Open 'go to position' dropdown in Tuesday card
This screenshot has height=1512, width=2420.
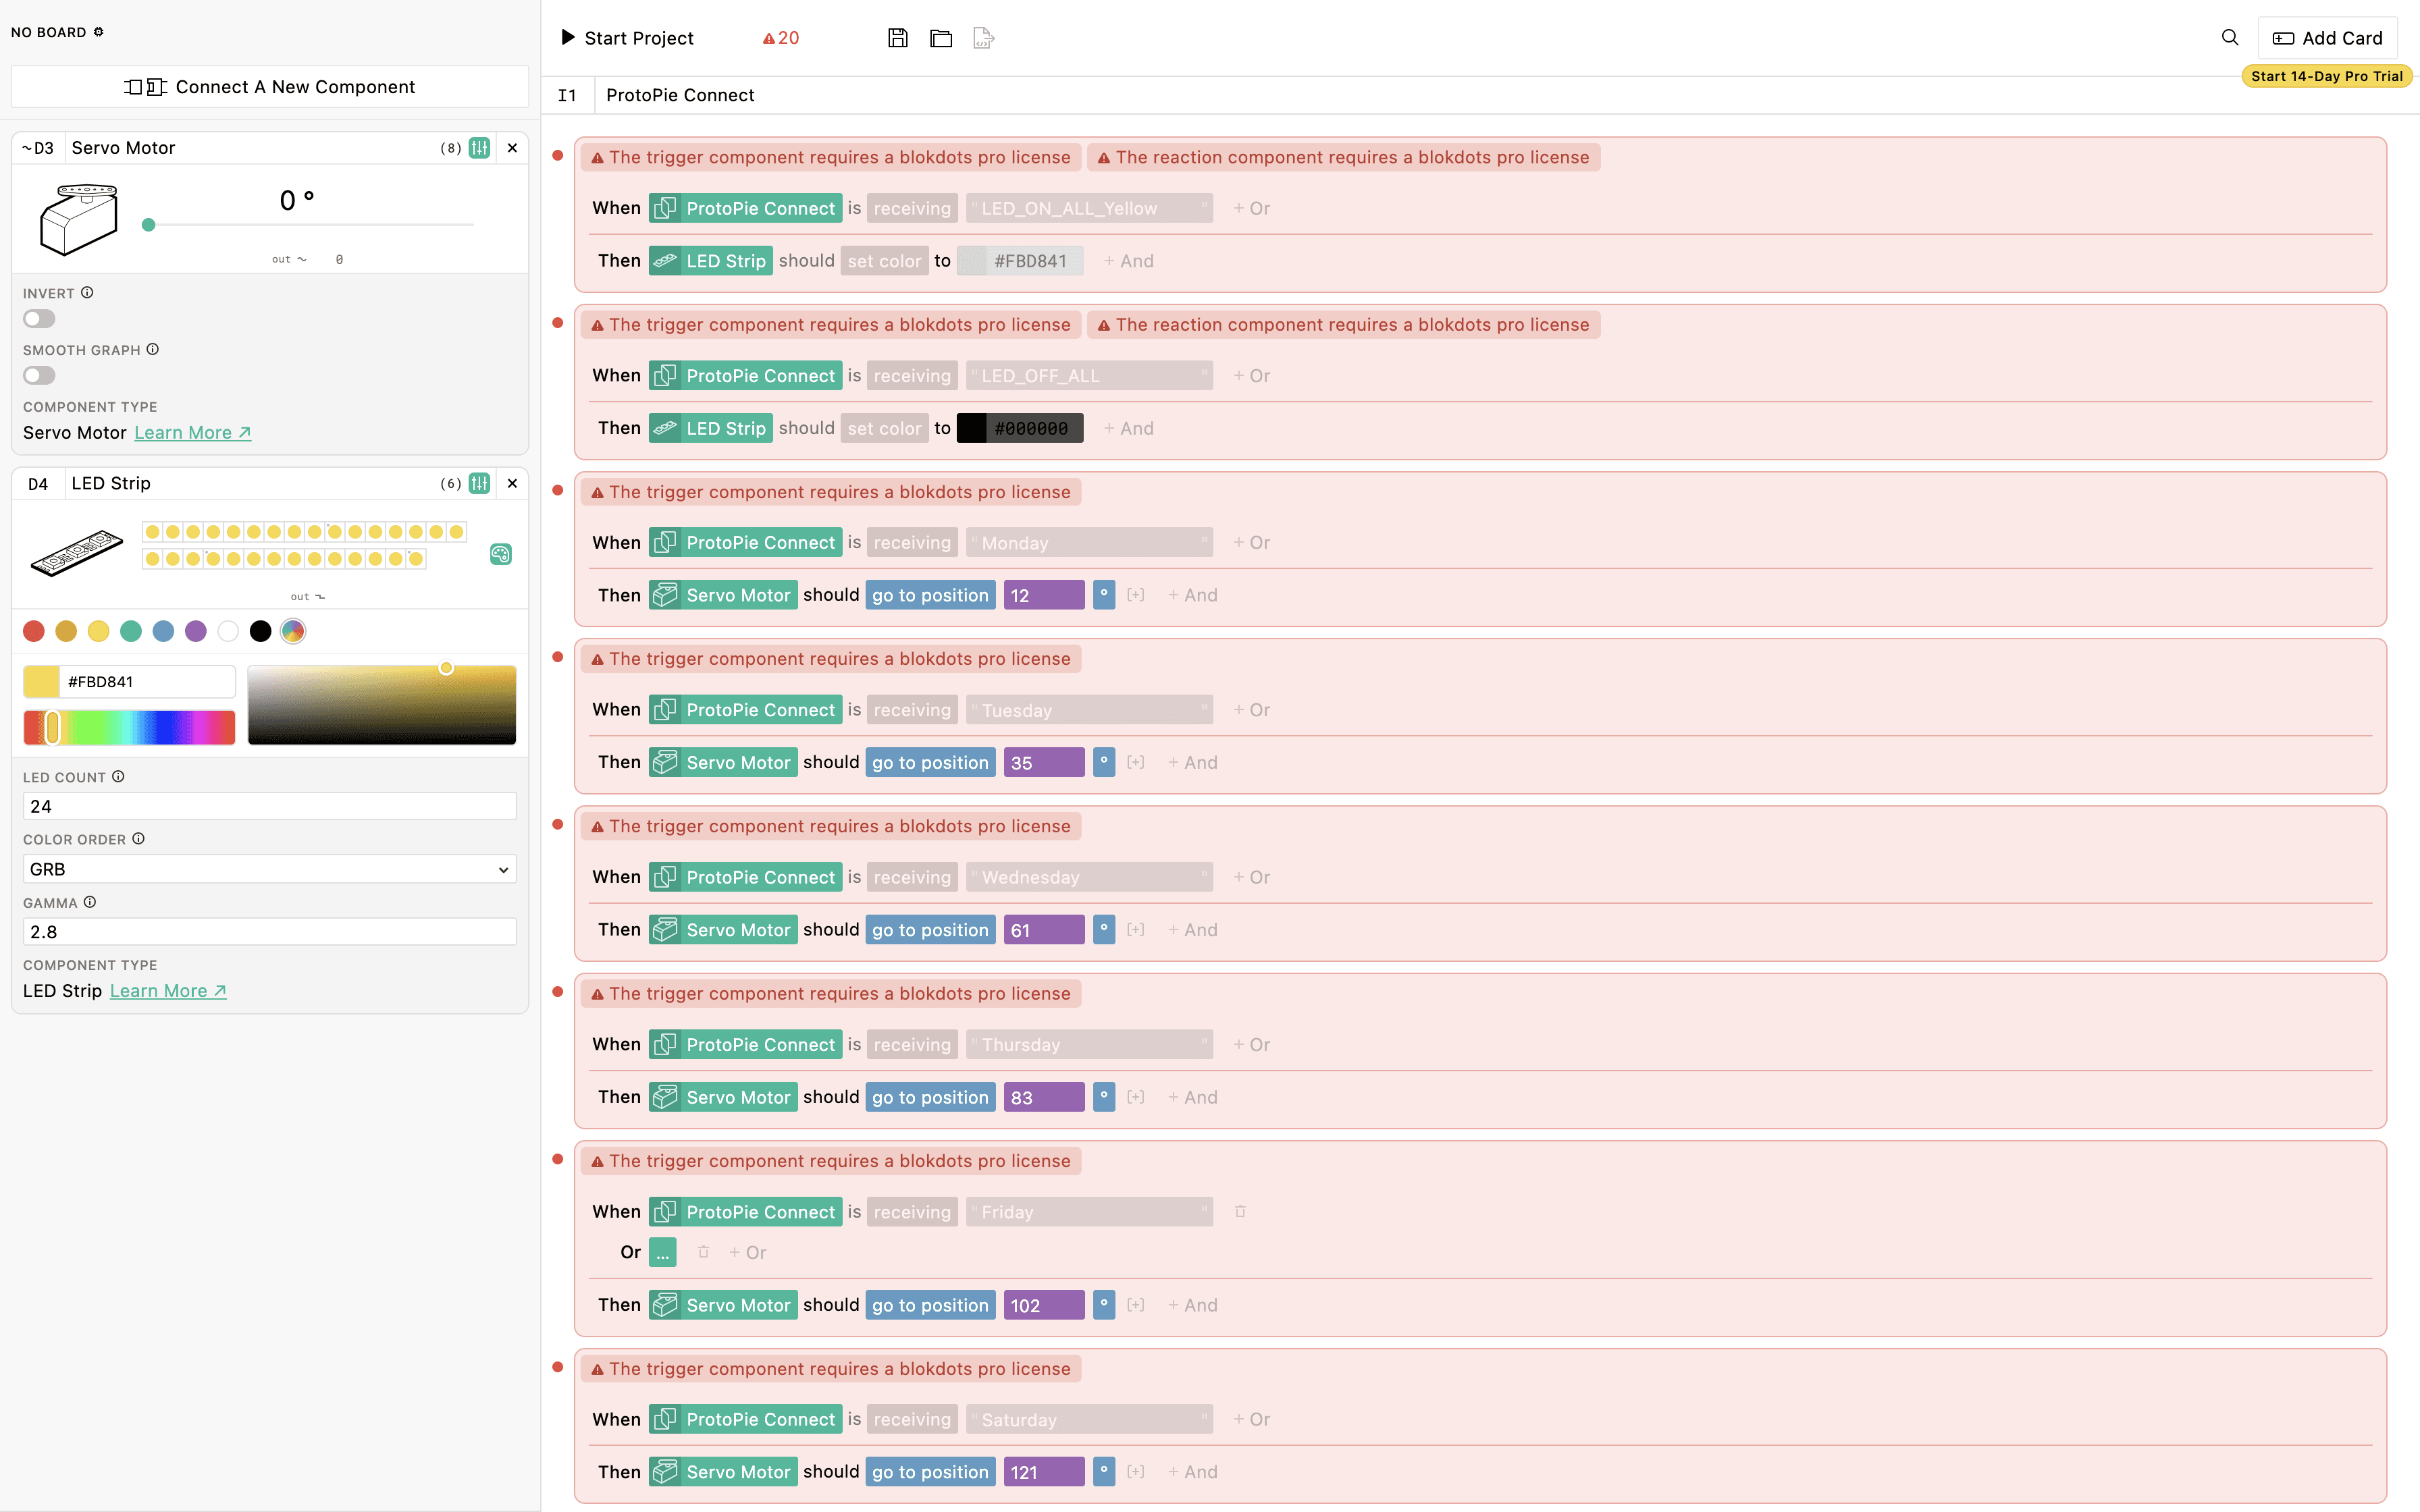pos(929,762)
